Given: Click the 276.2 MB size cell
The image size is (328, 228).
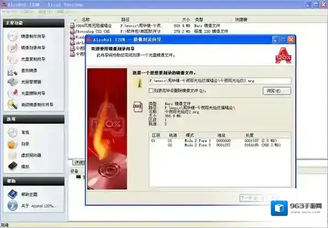Looking at the screenshot, I should point(182,31).
